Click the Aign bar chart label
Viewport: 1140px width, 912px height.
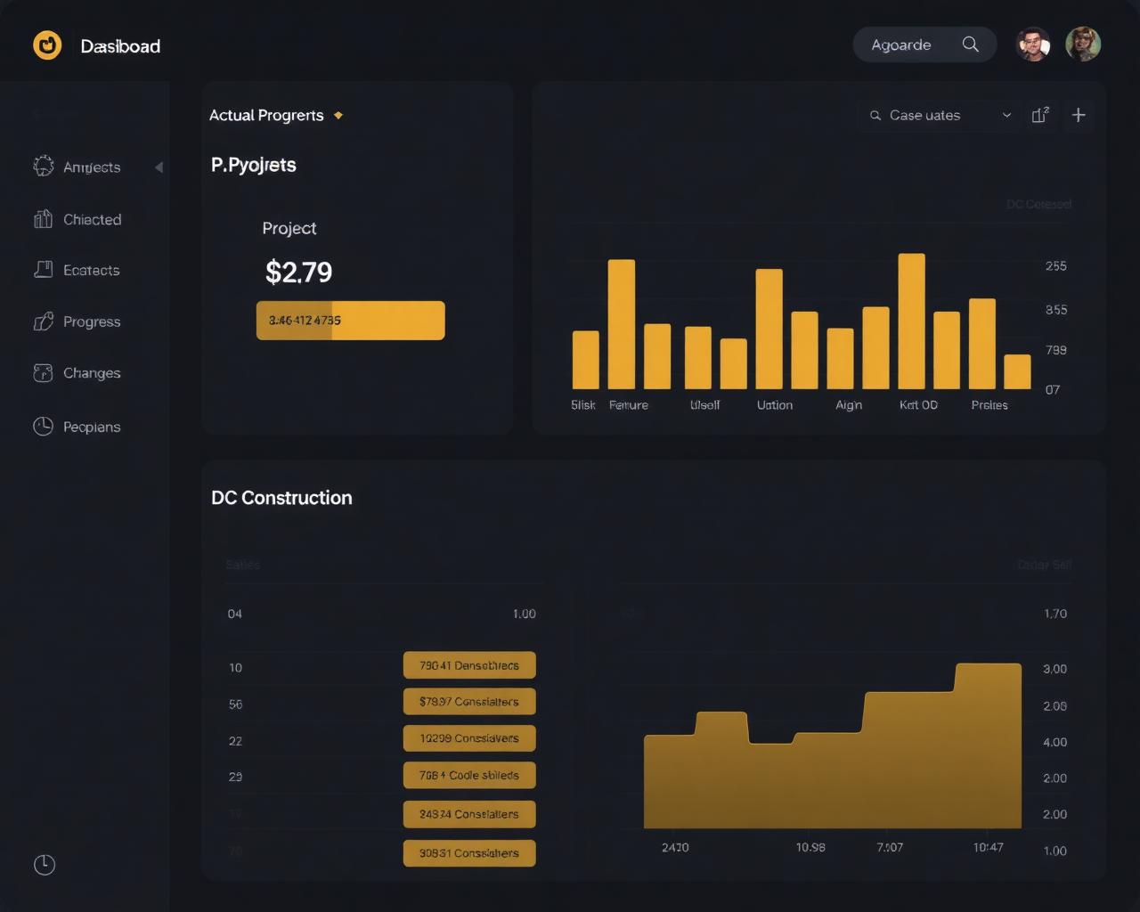[849, 404]
